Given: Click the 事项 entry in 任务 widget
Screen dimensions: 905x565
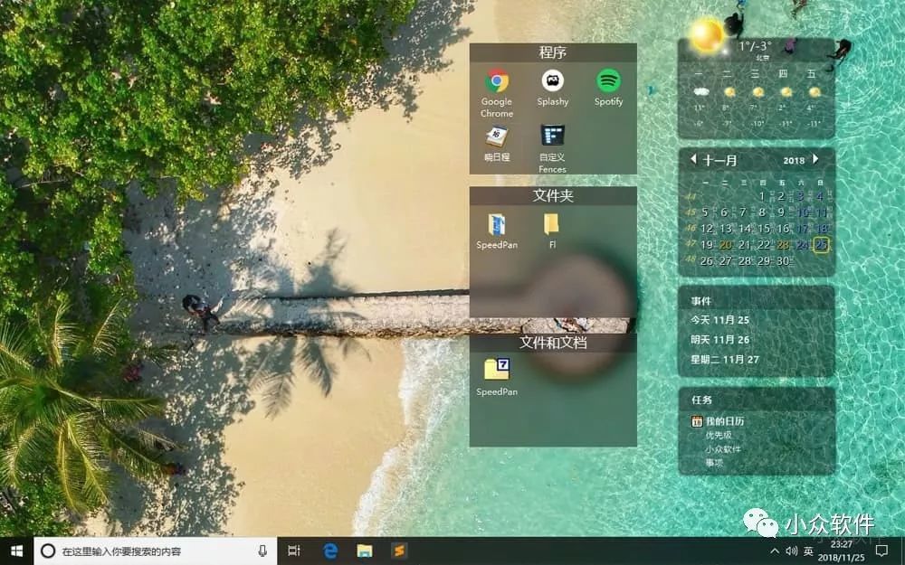Looking at the screenshot, I should click(714, 462).
